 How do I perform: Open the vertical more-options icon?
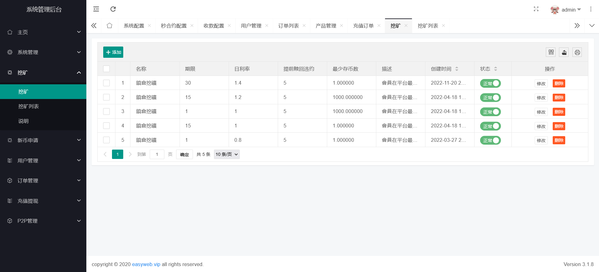tap(591, 9)
